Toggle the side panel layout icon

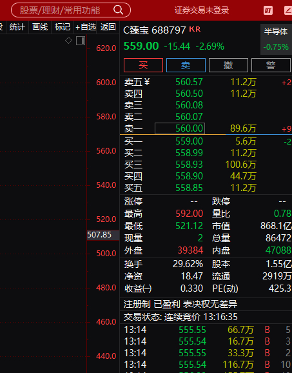tap(81, 41)
